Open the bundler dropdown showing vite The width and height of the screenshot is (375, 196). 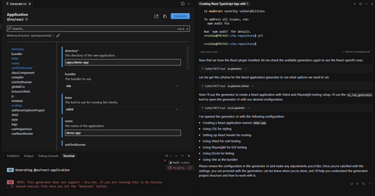click(x=123, y=86)
